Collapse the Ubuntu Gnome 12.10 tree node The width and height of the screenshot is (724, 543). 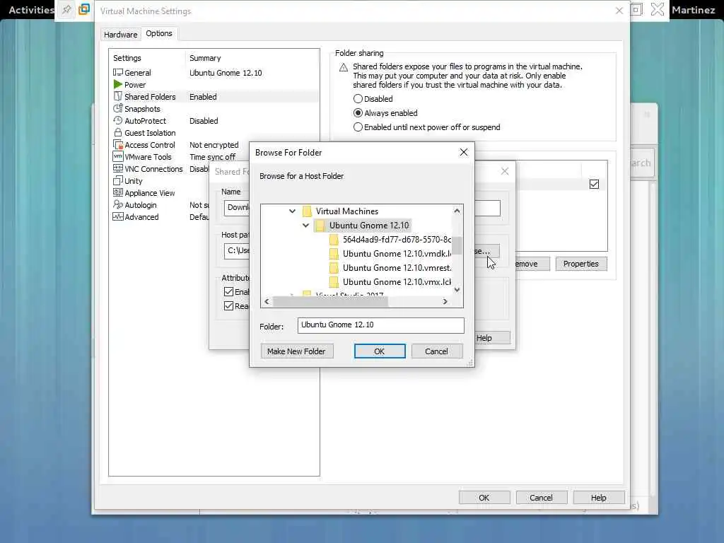[305, 226]
